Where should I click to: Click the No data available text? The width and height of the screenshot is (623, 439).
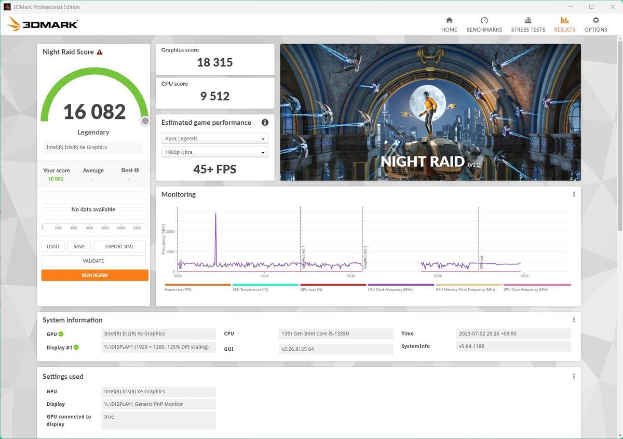point(93,209)
